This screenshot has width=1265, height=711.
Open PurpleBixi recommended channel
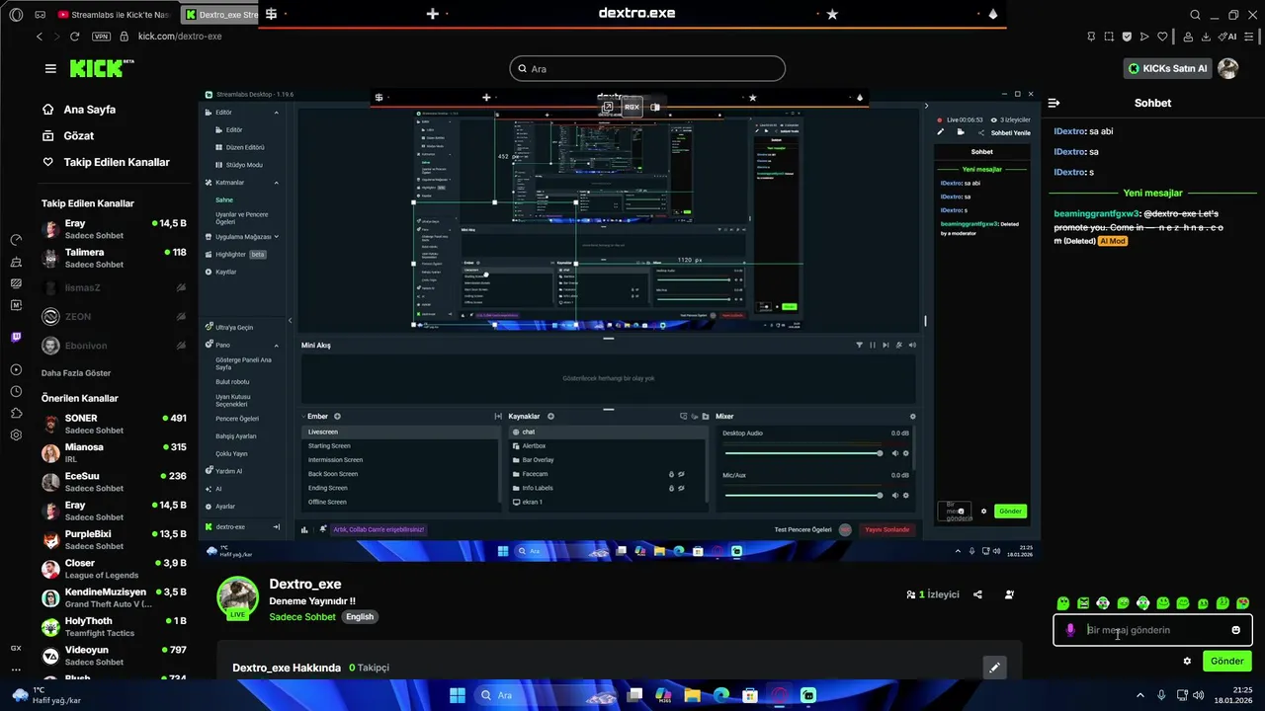114,539
